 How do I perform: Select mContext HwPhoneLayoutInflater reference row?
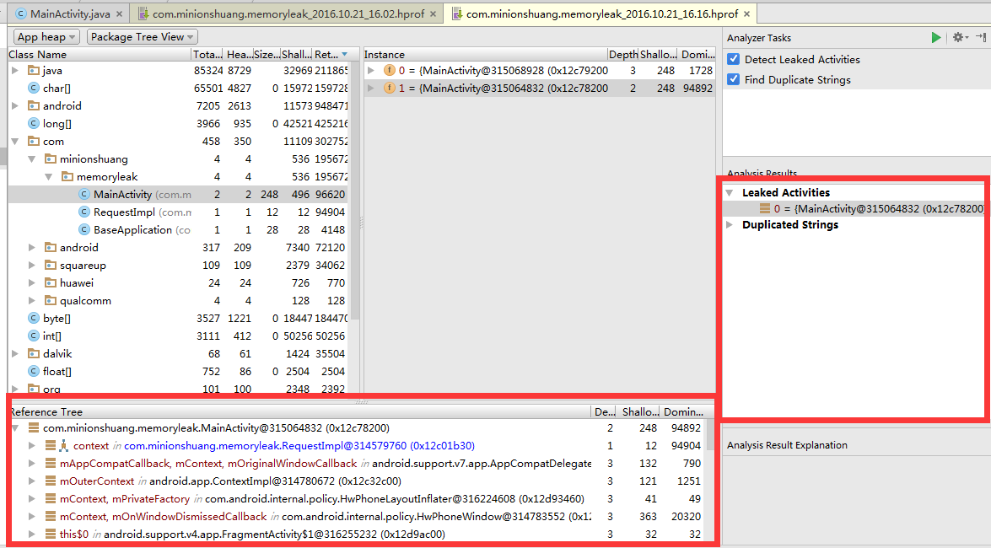pos(357,499)
